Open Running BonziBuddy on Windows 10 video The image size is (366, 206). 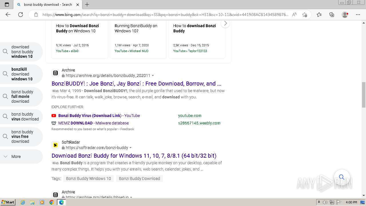coord(136,28)
